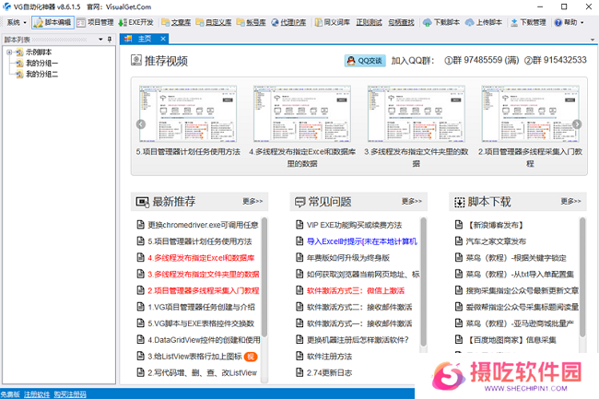Click 注册软件 in status bar
Screen dimensions: 599x399
click(37, 394)
